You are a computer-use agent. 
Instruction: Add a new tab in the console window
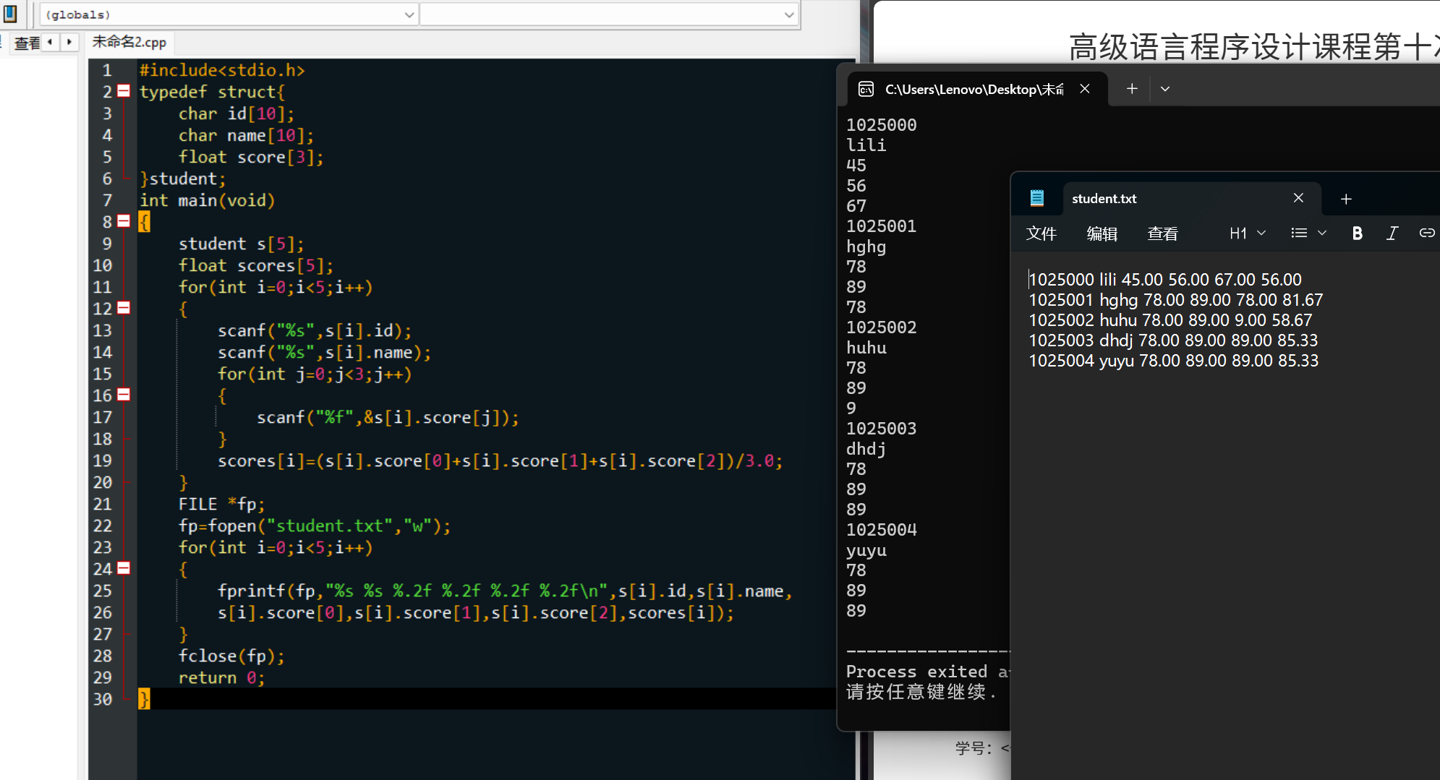click(x=1132, y=88)
